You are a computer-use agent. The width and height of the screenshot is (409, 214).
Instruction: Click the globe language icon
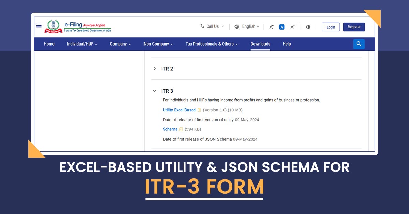(x=237, y=26)
